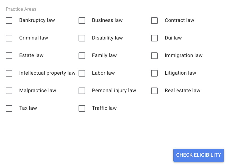This screenshot has width=228, height=166.
Task: Click the Immigration law label text
Action: point(183,55)
